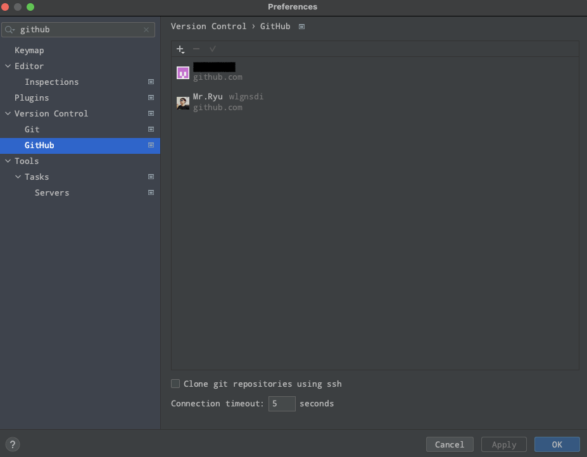Click project-level icon beside Tasks
587x457 pixels.
151,177
